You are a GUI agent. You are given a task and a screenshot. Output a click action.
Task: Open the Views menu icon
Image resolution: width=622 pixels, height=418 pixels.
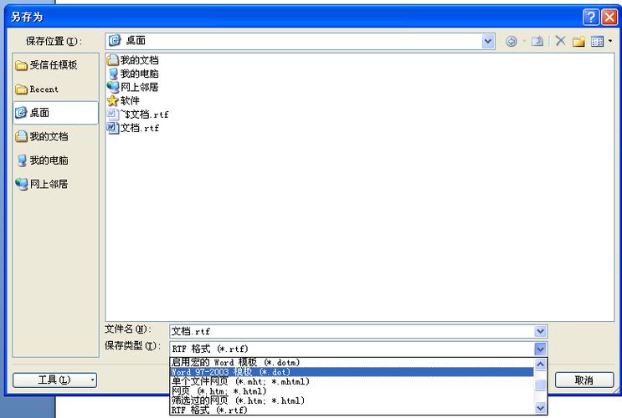(597, 41)
